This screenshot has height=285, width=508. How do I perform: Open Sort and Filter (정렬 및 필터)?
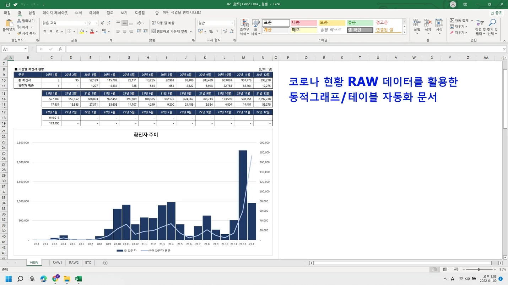[480, 27]
